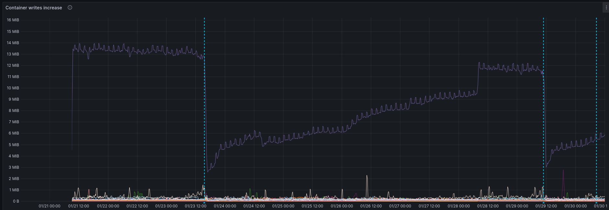Open the panel description info icon
Screen dimensions: 609x210
click(70, 7)
